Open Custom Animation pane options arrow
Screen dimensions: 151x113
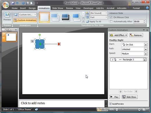tap(144, 30)
